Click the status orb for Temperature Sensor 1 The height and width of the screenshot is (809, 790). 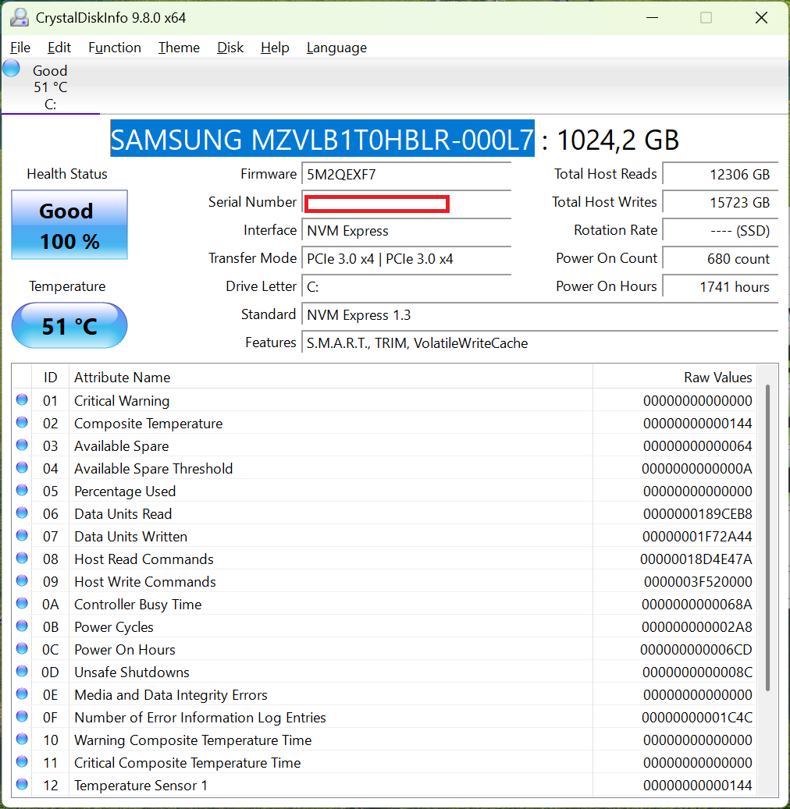[22, 784]
